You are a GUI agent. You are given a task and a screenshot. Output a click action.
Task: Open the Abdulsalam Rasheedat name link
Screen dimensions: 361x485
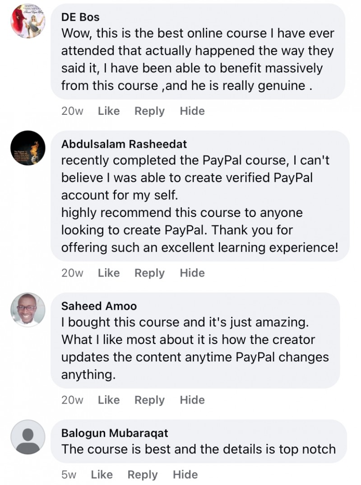click(x=124, y=144)
